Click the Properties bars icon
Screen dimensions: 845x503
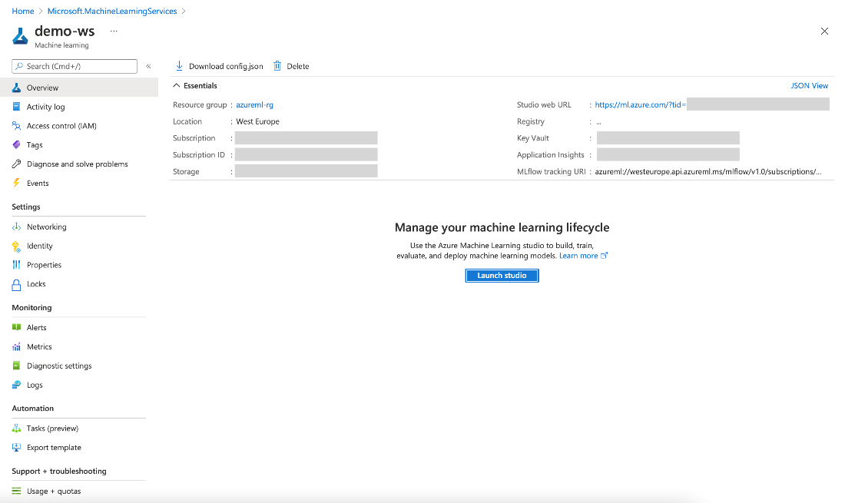pos(17,265)
